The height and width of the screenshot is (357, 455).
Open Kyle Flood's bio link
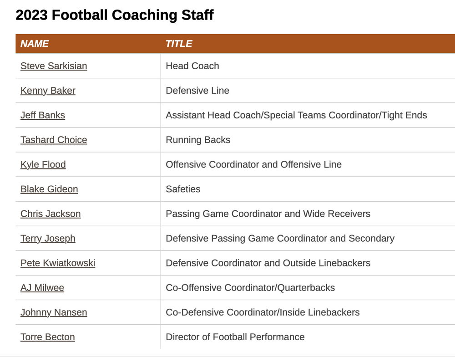pyautogui.click(x=43, y=164)
